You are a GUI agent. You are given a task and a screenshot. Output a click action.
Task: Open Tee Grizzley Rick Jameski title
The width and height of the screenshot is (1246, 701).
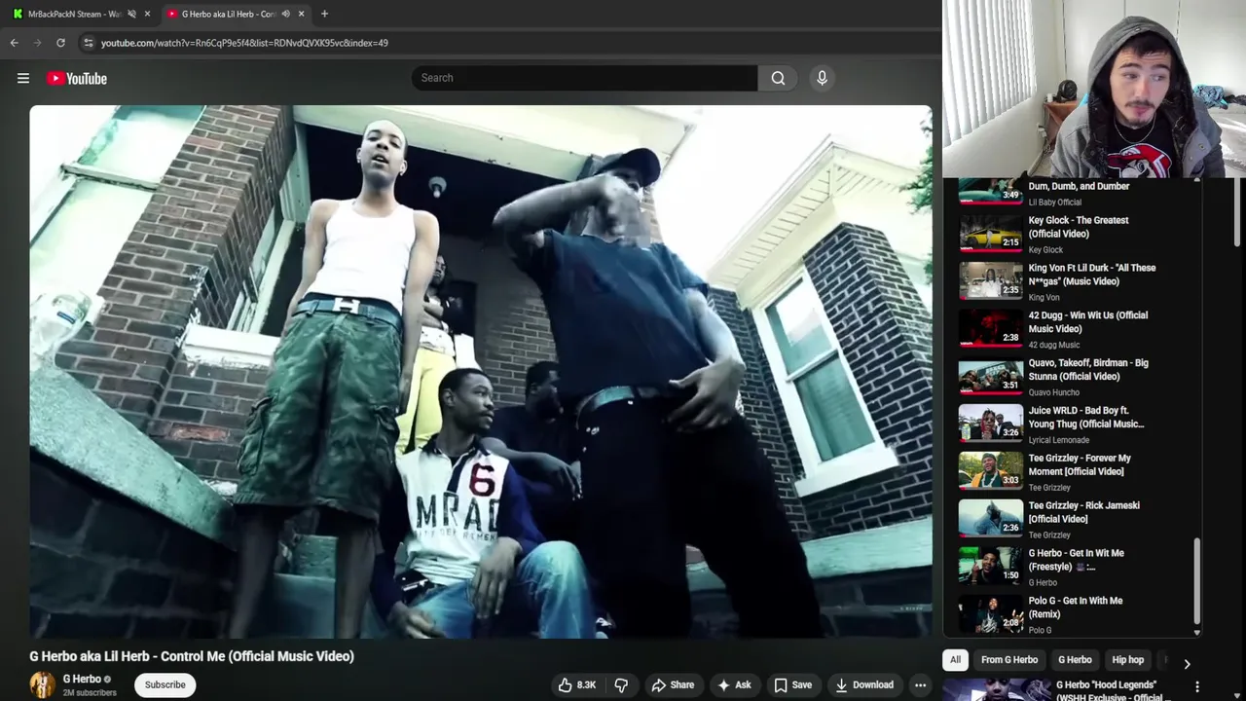point(1083,512)
